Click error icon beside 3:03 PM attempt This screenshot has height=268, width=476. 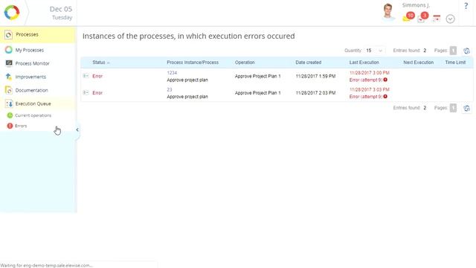(385, 97)
